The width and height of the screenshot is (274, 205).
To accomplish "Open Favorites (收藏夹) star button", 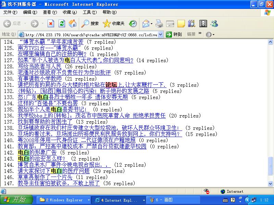I will click(x=114, y=24).
